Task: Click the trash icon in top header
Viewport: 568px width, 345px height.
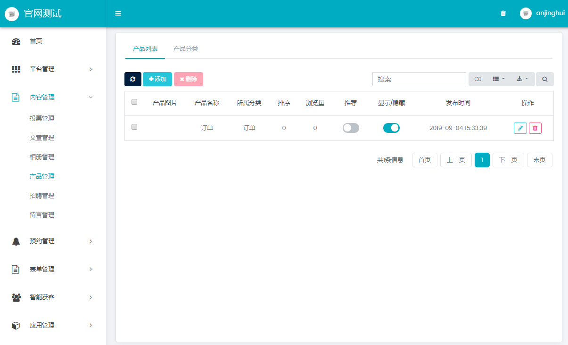Action: coord(503,14)
